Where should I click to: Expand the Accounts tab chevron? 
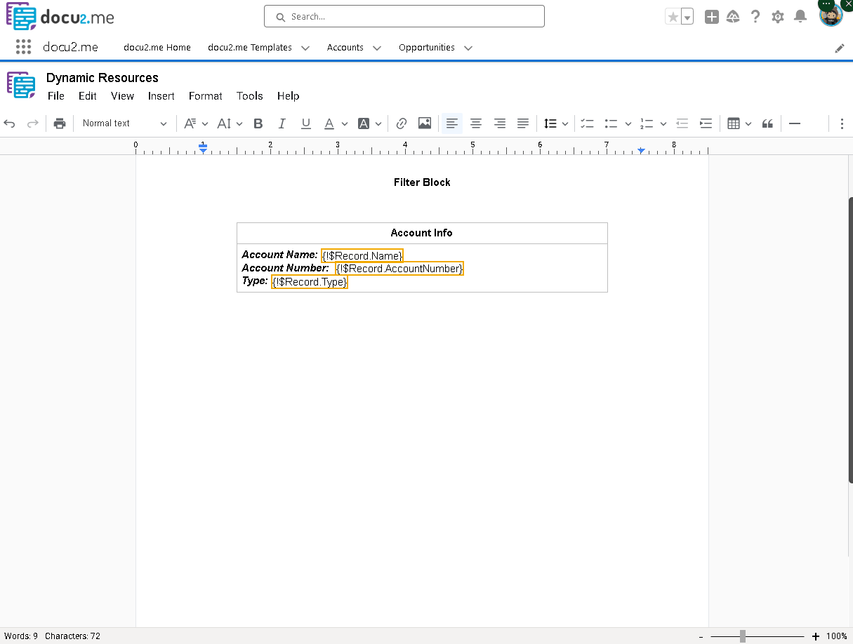point(377,48)
